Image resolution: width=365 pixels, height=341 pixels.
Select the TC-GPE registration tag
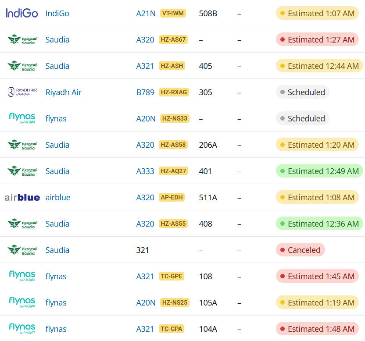point(172,276)
